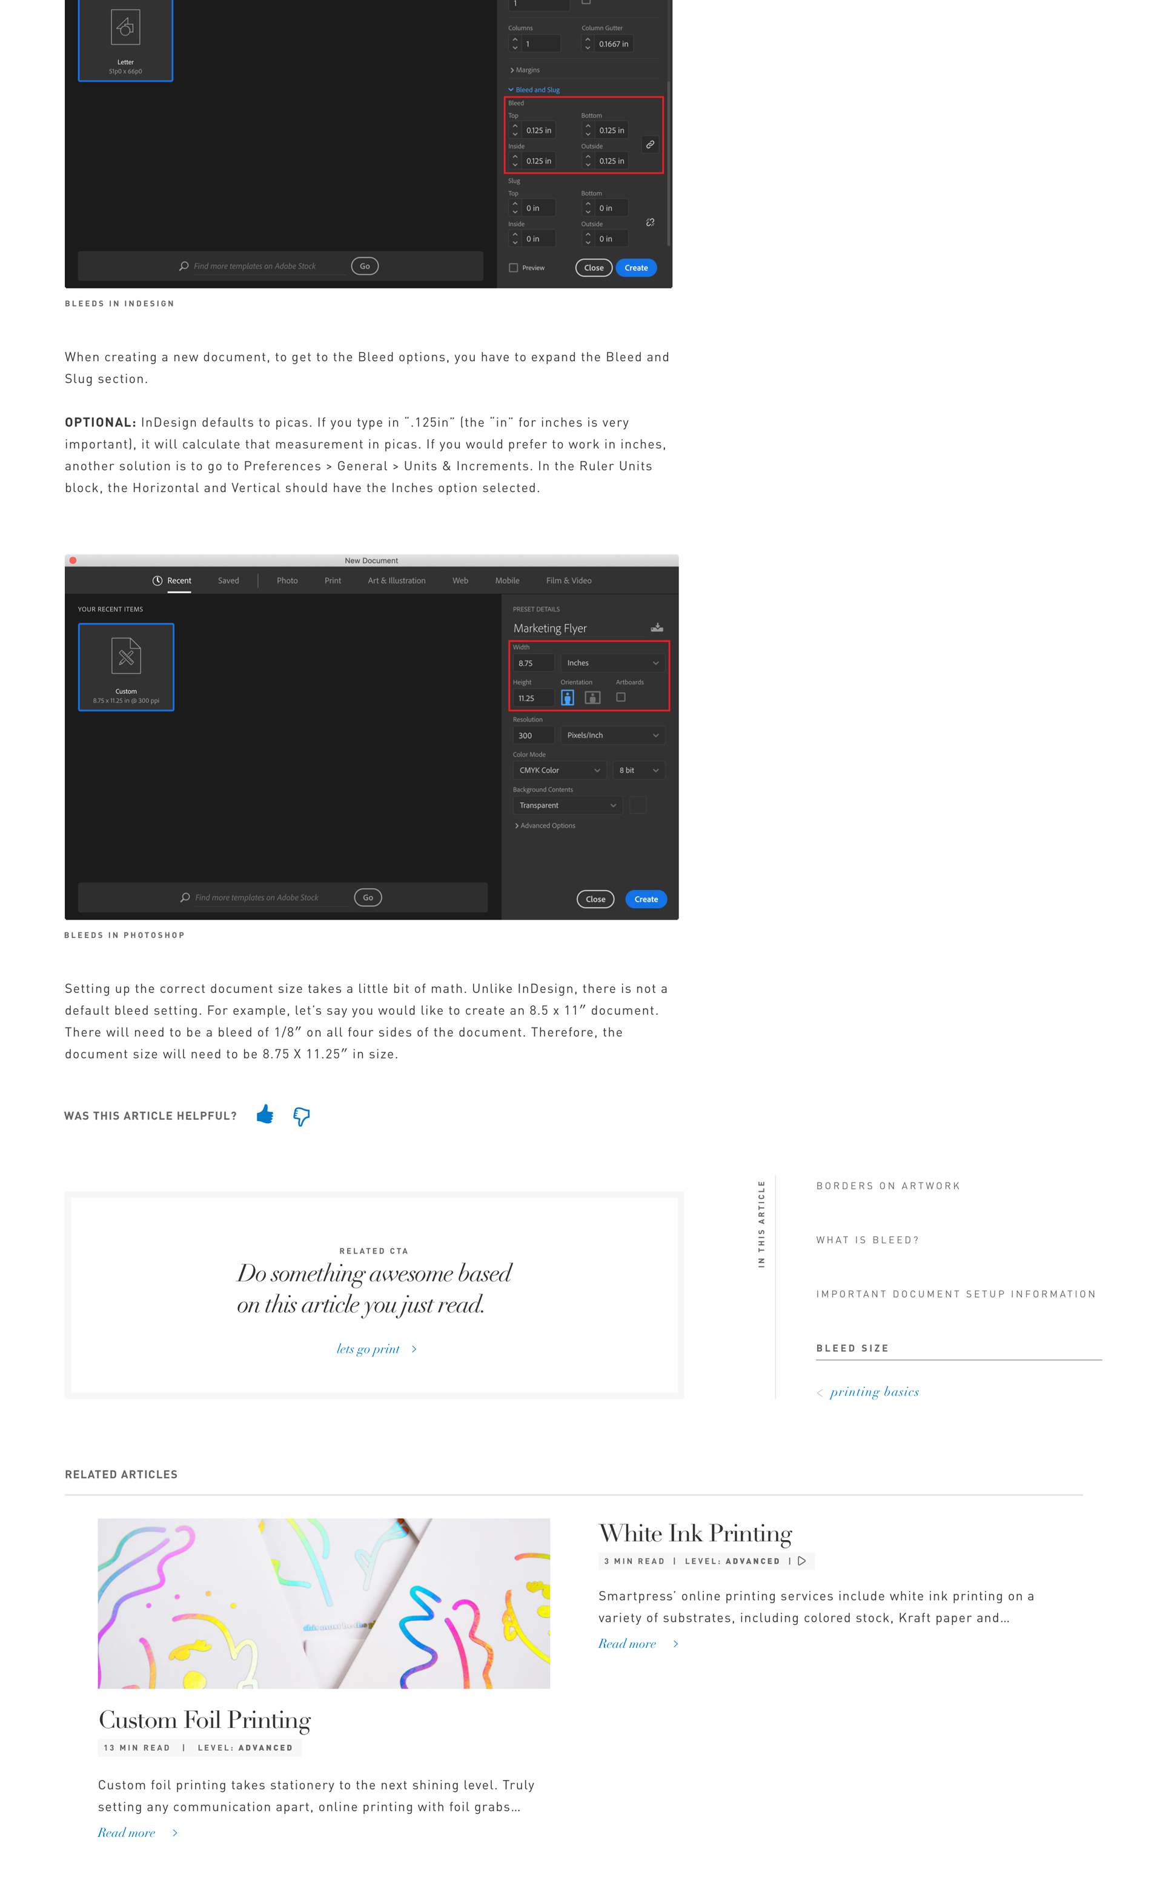Click the bleed link chain icon

[x=650, y=144]
